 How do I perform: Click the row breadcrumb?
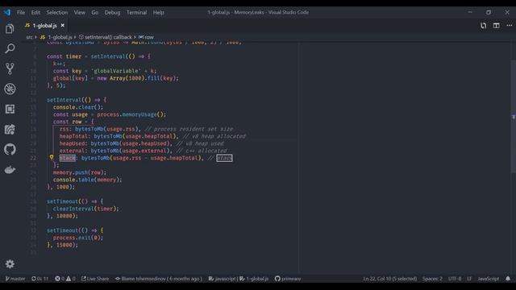pos(146,37)
